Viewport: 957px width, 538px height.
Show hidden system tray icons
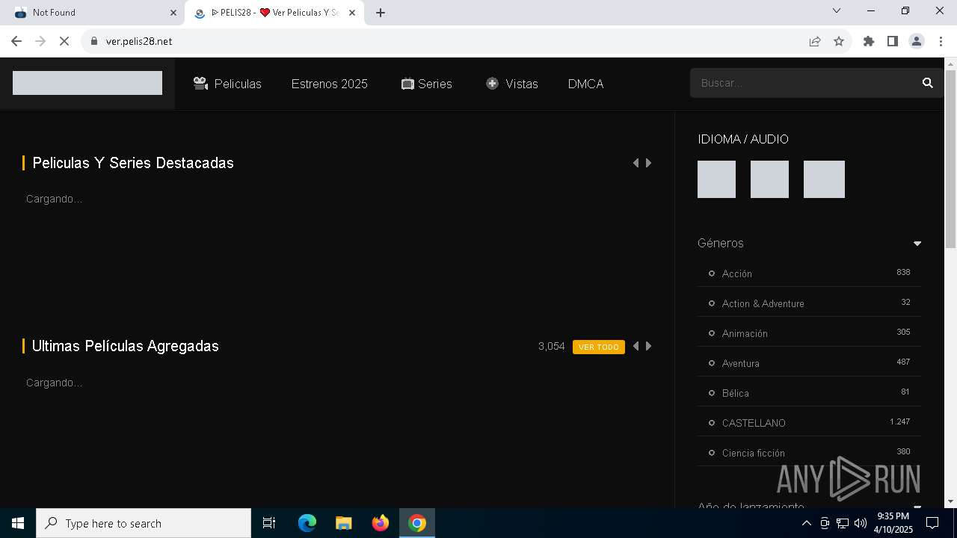point(806,523)
